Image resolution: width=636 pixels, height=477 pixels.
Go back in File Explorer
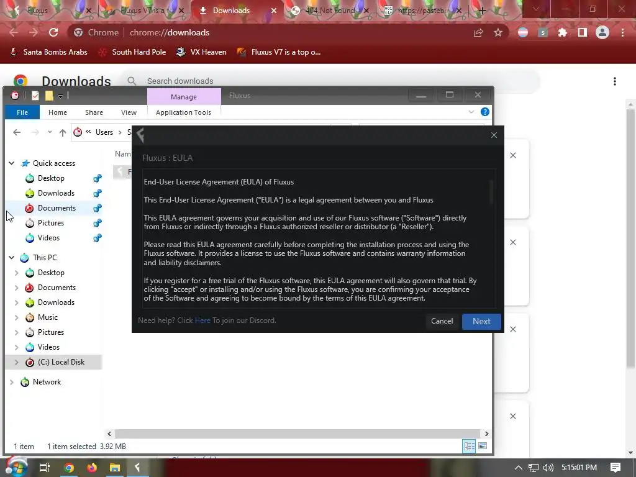(17, 132)
